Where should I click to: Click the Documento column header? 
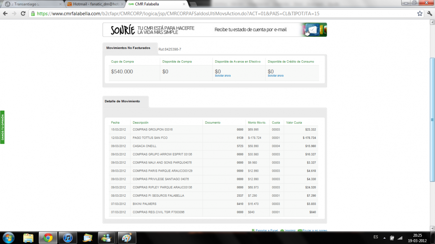(x=213, y=123)
